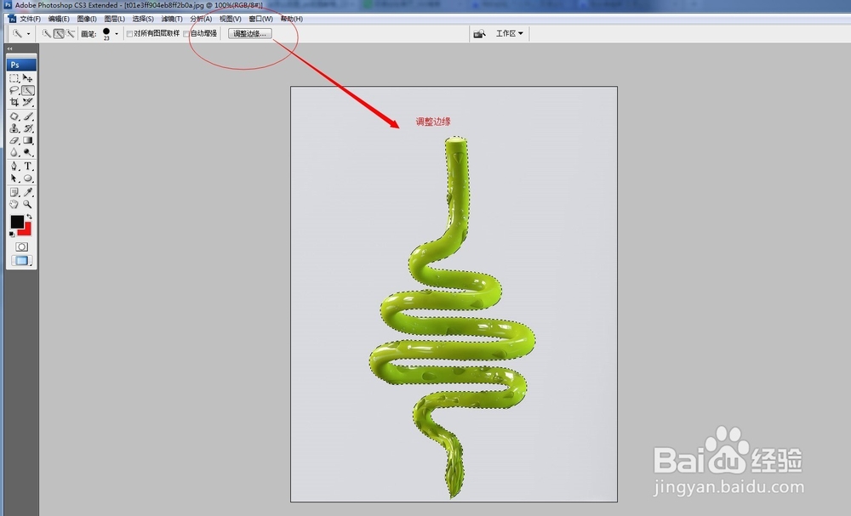The width and height of the screenshot is (851, 516).
Task: Click the Go to Bridge icon
Action: pyautogui.click(x=479, y=34)
